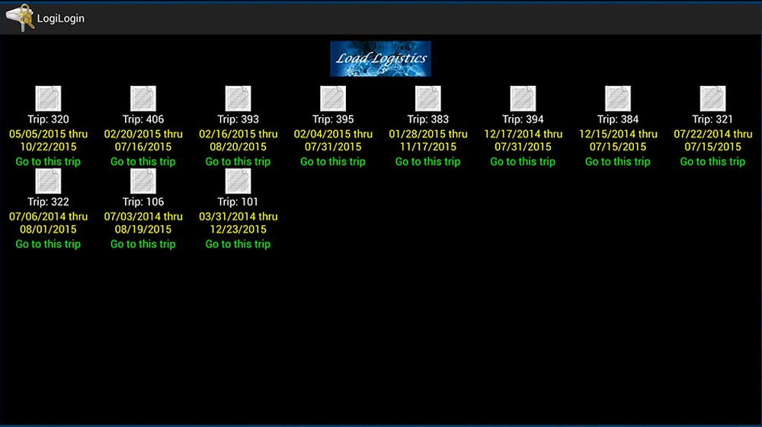Click date range '07/06/2014 thru 08/01/2015'

(48, 223)
